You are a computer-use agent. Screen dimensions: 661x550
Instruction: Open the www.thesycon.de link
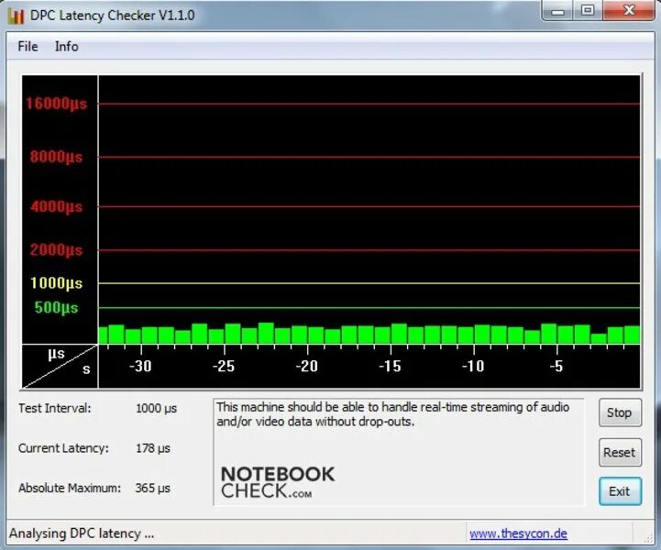[518, 533]
